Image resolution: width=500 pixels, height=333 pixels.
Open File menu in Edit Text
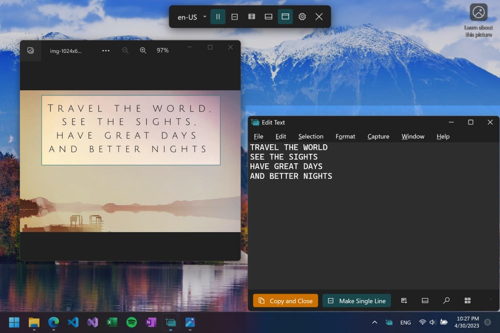(x=258, y=137)
